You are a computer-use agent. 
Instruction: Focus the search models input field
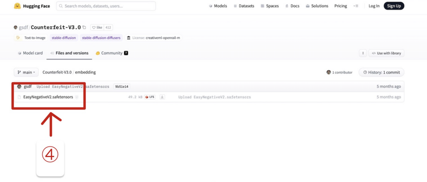(x=106, y=6)
